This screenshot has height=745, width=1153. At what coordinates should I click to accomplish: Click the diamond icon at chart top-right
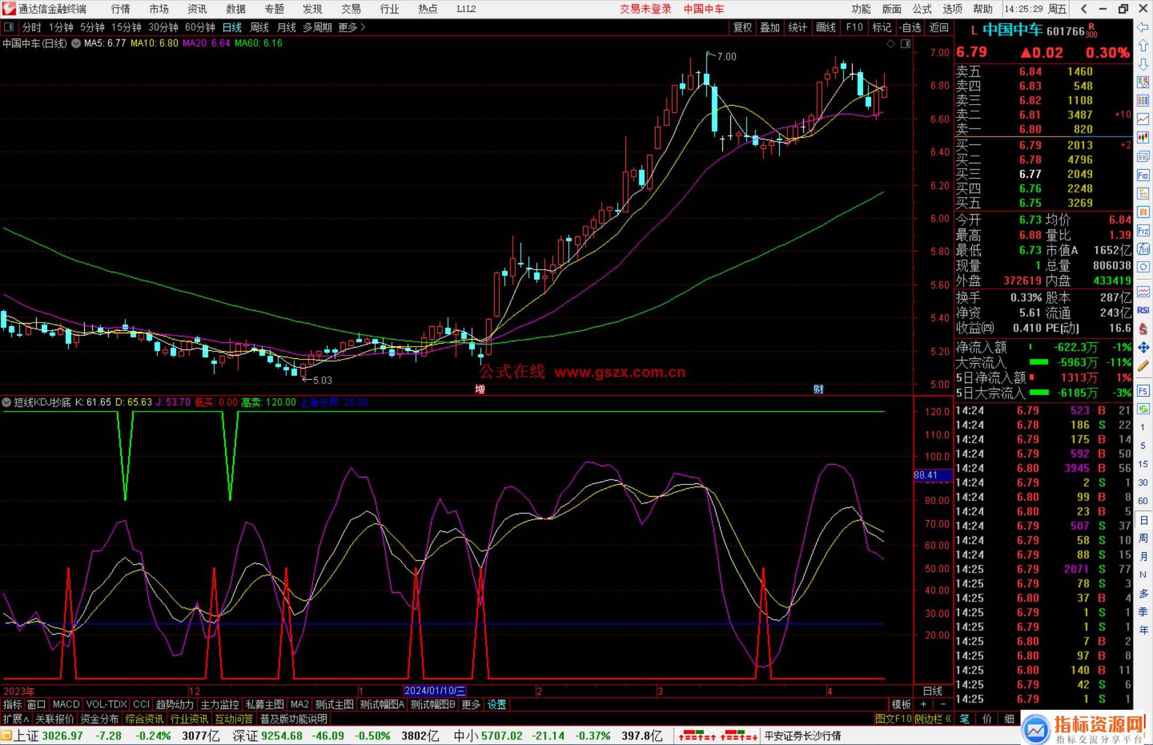coord(890,44)
